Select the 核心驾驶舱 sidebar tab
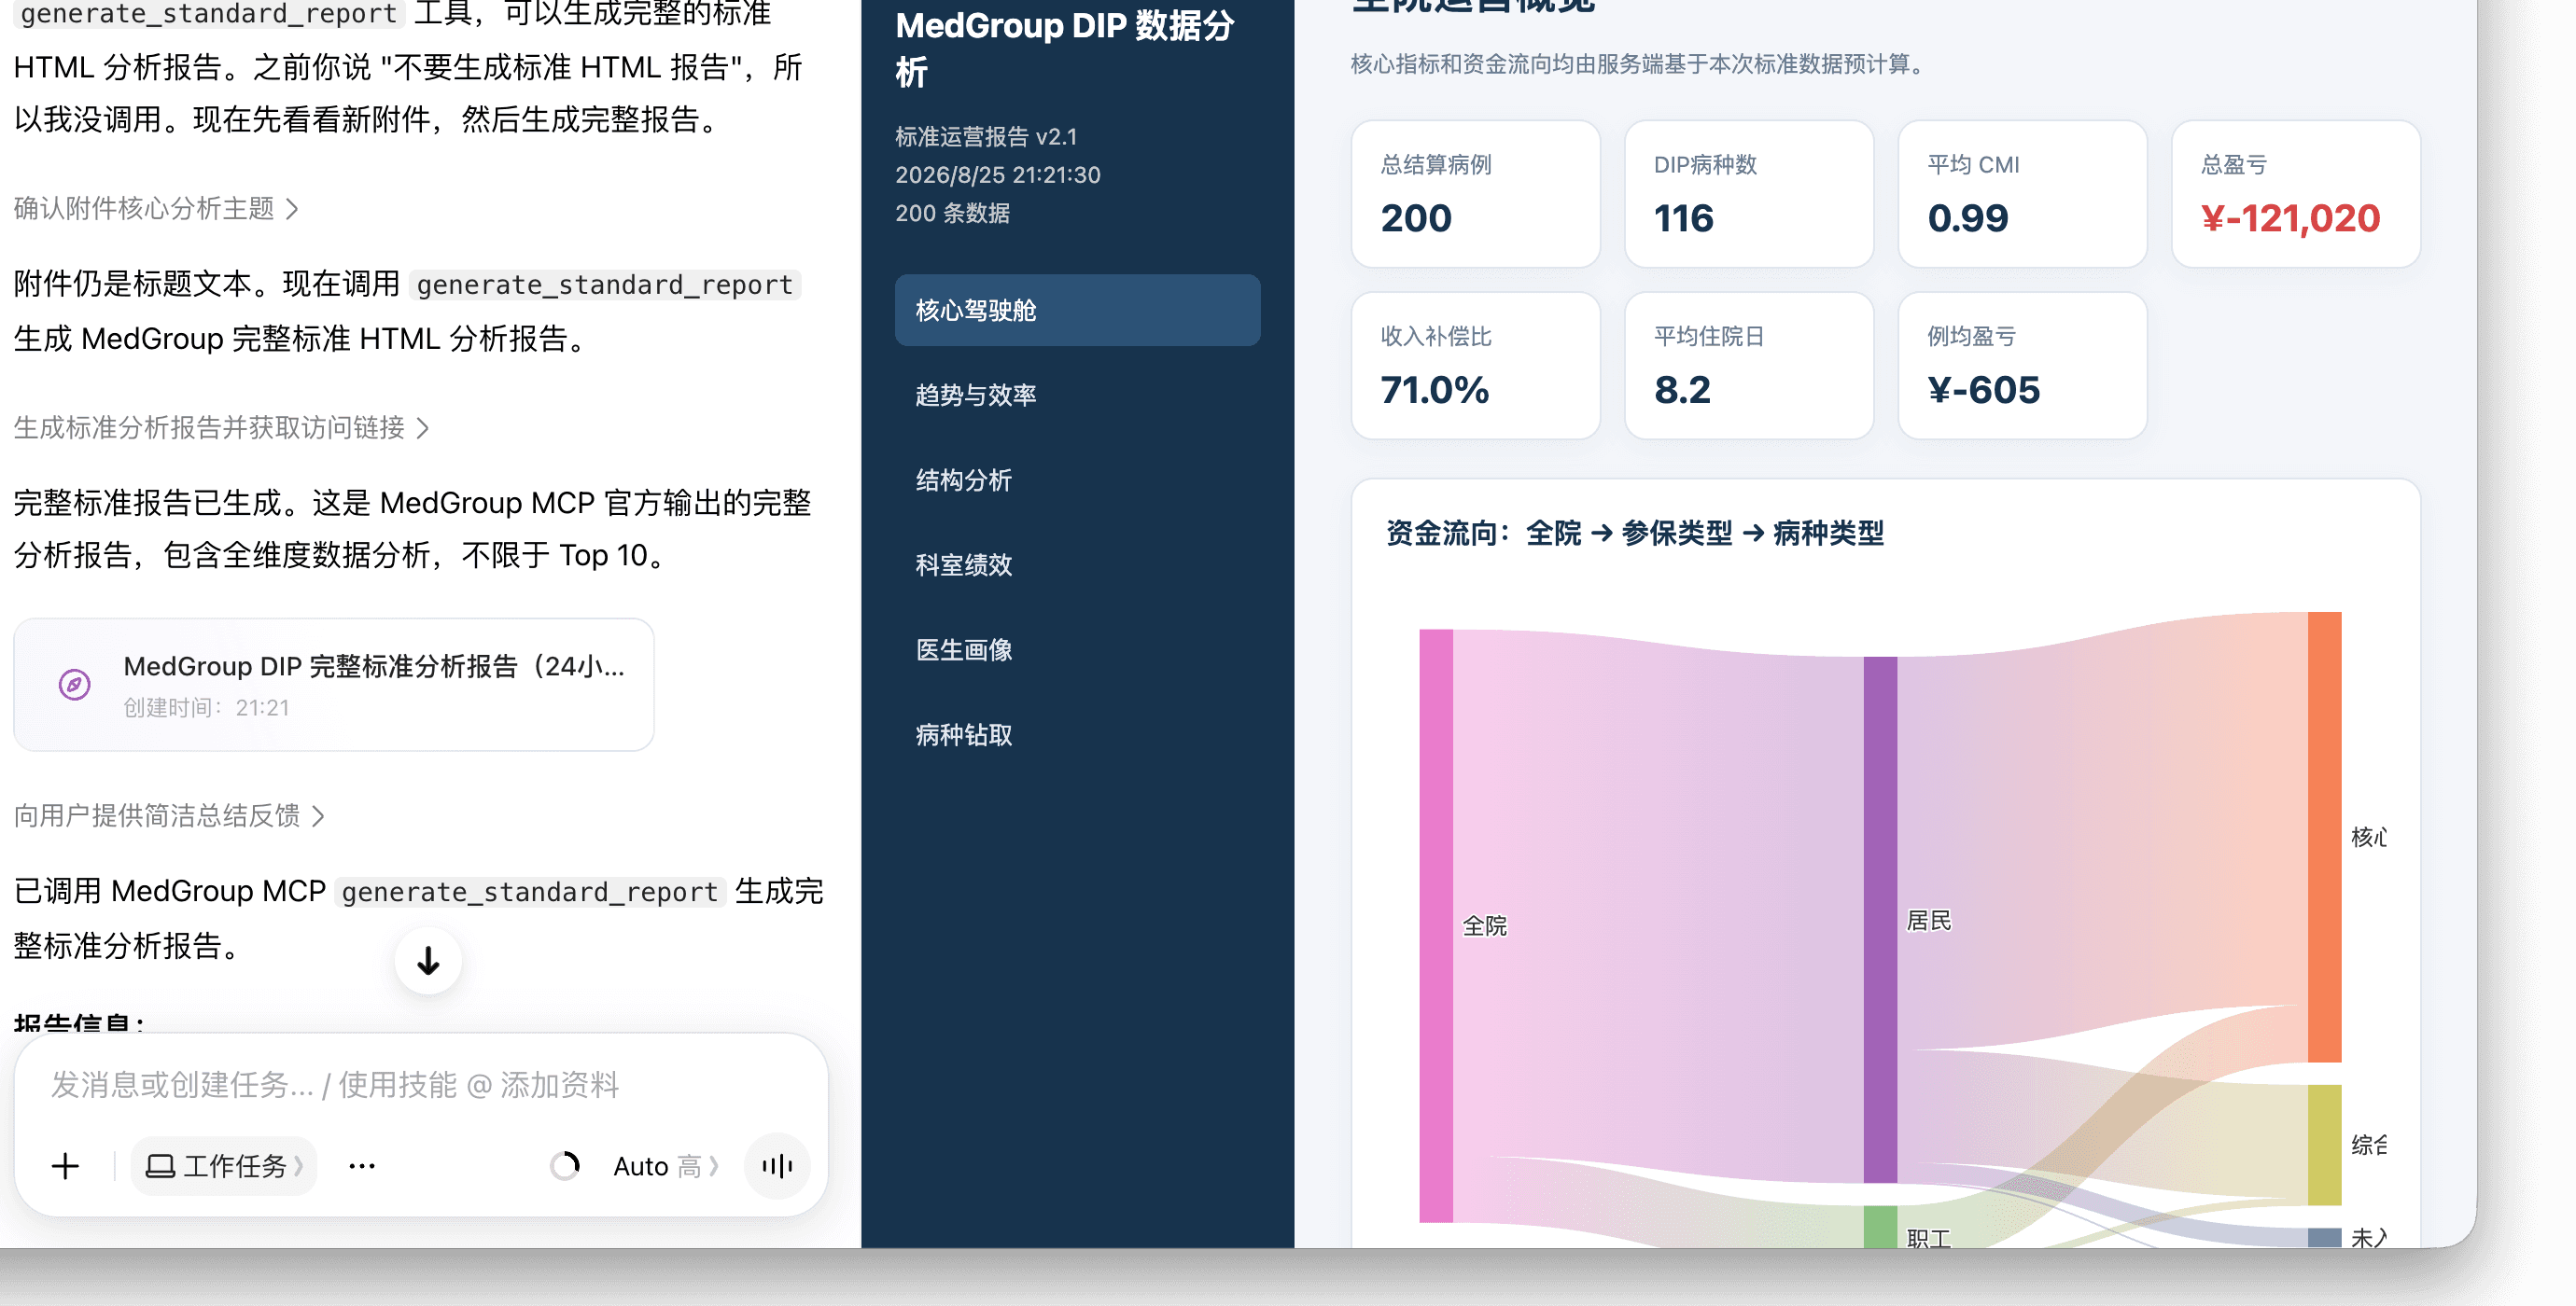2576x1306 pixels. coord(1077,311)
